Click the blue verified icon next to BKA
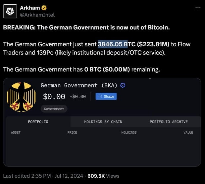Image resolution: width=205 pixels, height=184 pixels. pyautogui.click(x=123, y=85)
